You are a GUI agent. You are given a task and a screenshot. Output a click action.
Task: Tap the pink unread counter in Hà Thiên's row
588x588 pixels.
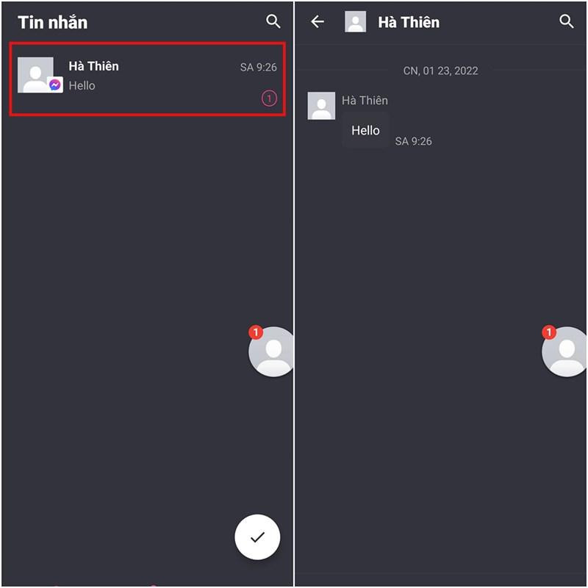[x=269, y=98]
